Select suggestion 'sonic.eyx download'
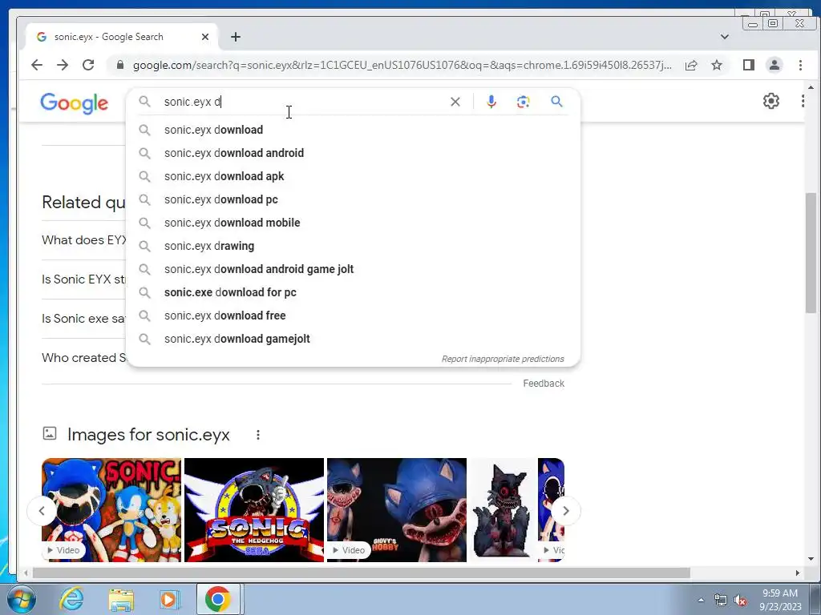This screenshot has height=615, width=821. (353, 130)
